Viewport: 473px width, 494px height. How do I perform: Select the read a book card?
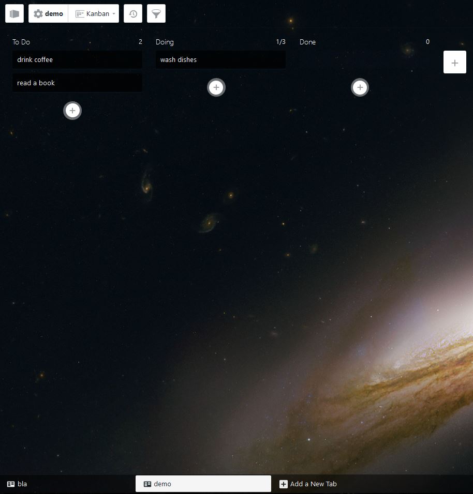point(77,83)
